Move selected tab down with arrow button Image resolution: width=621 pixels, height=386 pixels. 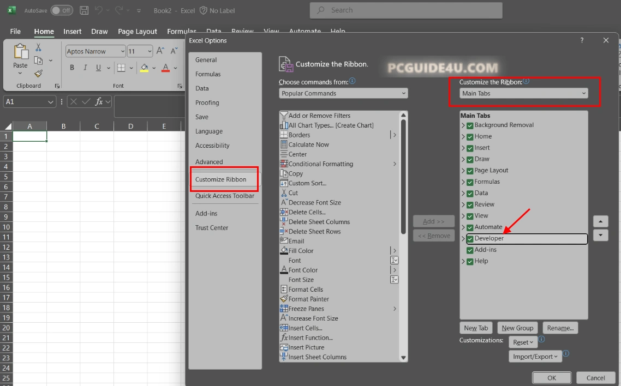coord(600,235)
